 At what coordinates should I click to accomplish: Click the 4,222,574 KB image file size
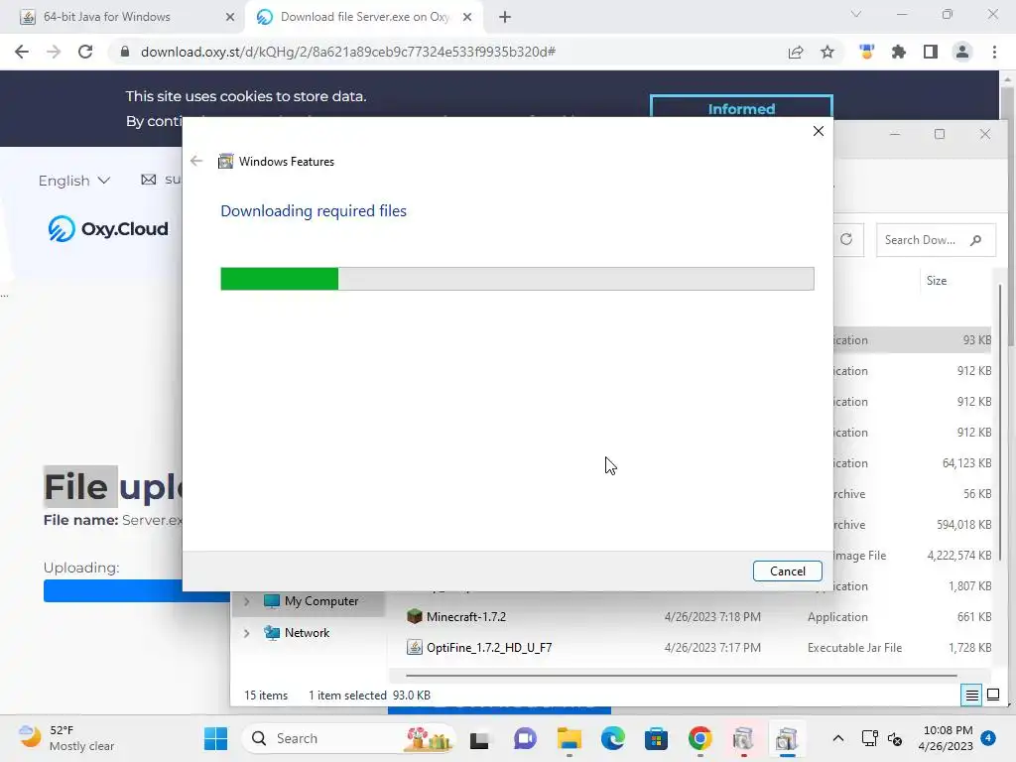[x=959, y=556]
